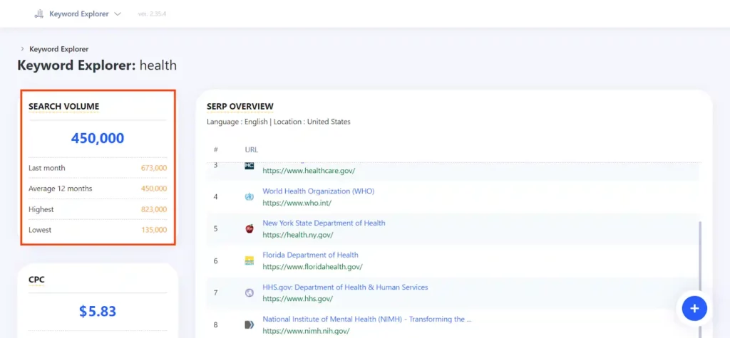Click the Keyword Explorer breadcrumb link
The image size is (730, 338).
click(x=58, y=49)
